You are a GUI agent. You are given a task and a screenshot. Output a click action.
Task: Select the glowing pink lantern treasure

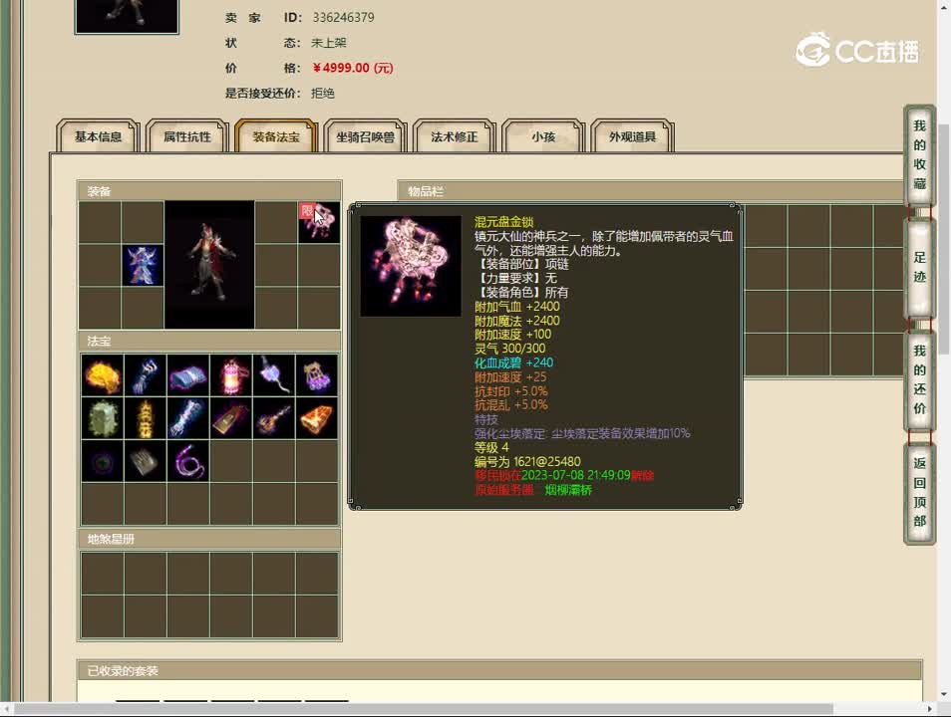[230, 376]
